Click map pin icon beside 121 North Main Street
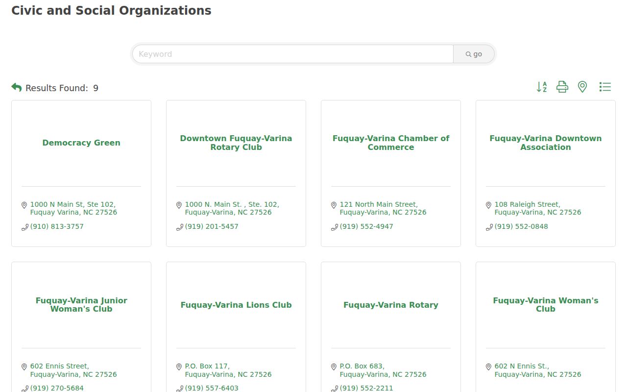627x392 pixels. click(334, 205)
